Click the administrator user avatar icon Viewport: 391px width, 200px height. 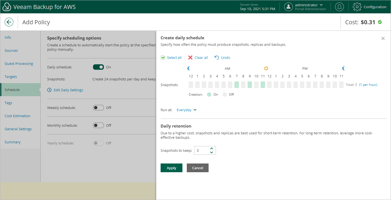click(288, 7)
